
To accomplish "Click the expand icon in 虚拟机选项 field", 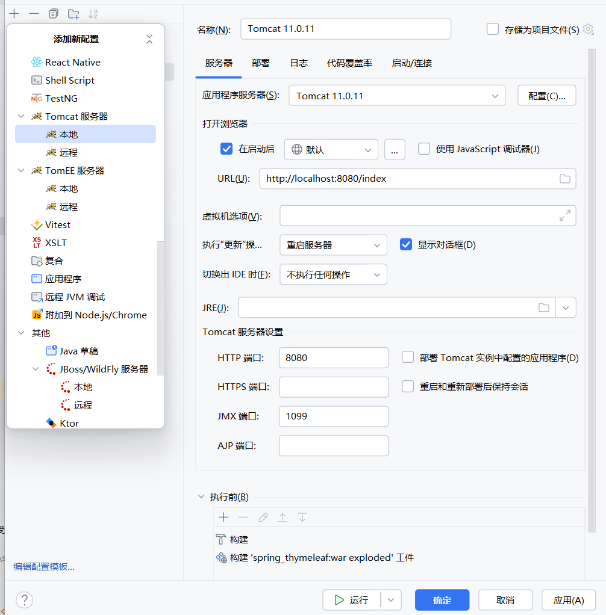I will [x=565, y=215].
